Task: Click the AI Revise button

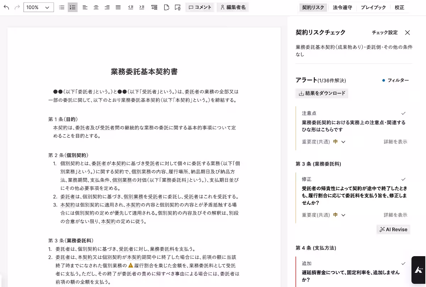Action: pos(393,229)
